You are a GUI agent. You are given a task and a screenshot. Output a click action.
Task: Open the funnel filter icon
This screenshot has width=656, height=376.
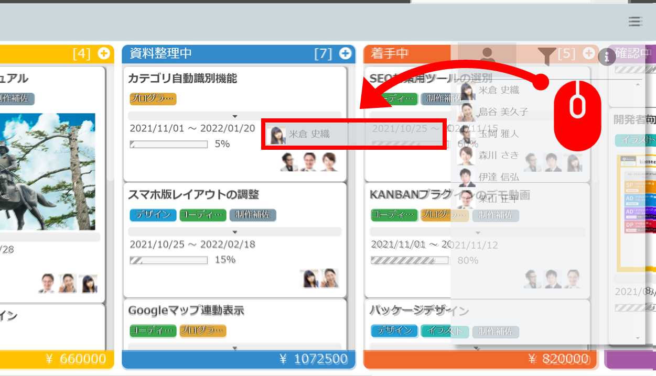pos(547,56)
